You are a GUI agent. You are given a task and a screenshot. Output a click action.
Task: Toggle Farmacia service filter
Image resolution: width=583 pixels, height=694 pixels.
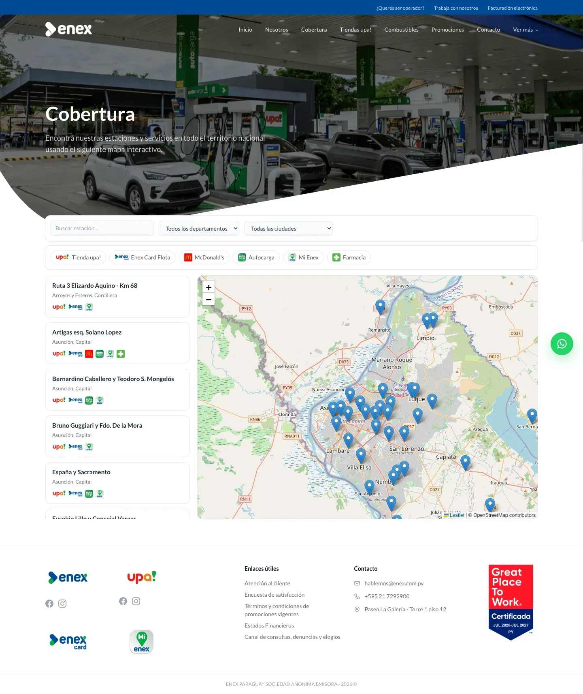(349, 257)
